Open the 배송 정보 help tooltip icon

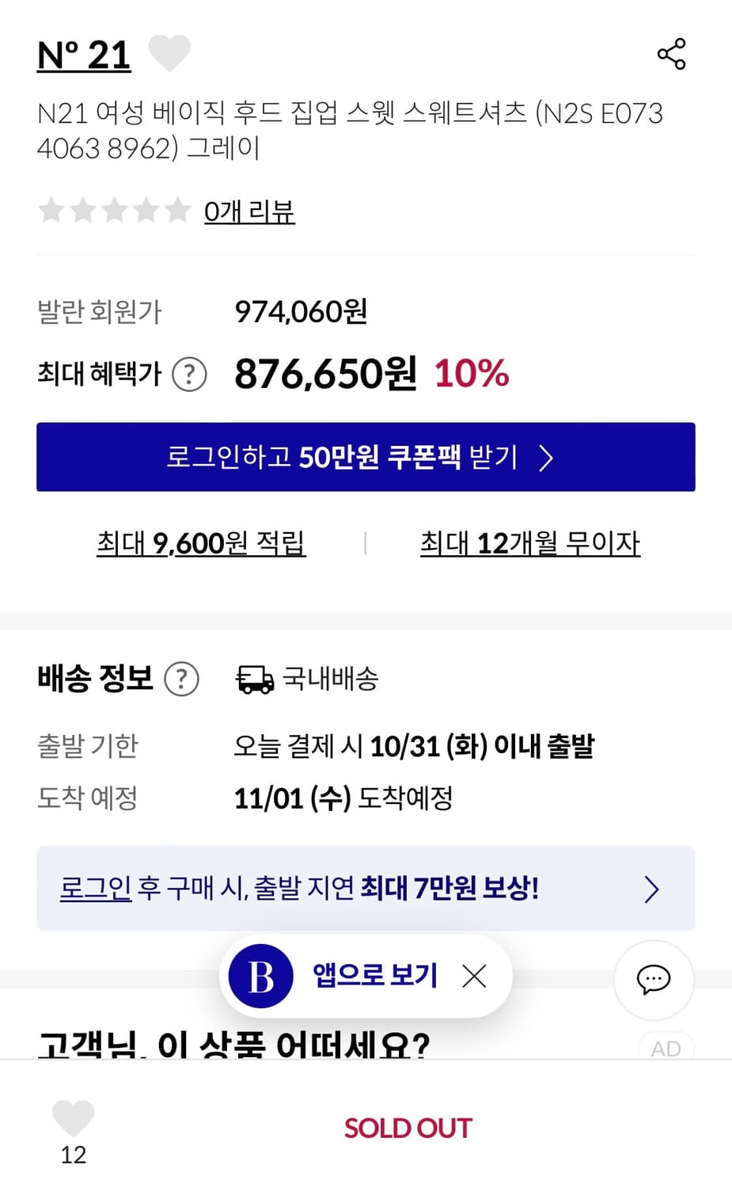(x=182, y=678)
